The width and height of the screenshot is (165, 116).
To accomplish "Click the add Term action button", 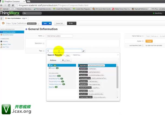I will pos(66,60).
